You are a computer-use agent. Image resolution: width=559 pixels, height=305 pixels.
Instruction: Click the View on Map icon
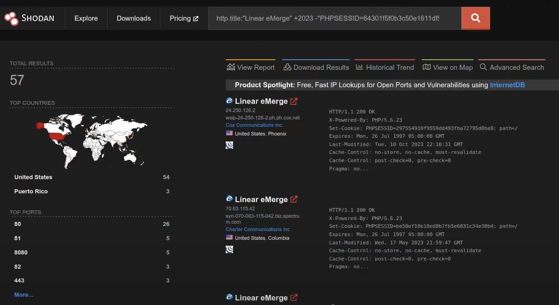click(x=426, y=67)
